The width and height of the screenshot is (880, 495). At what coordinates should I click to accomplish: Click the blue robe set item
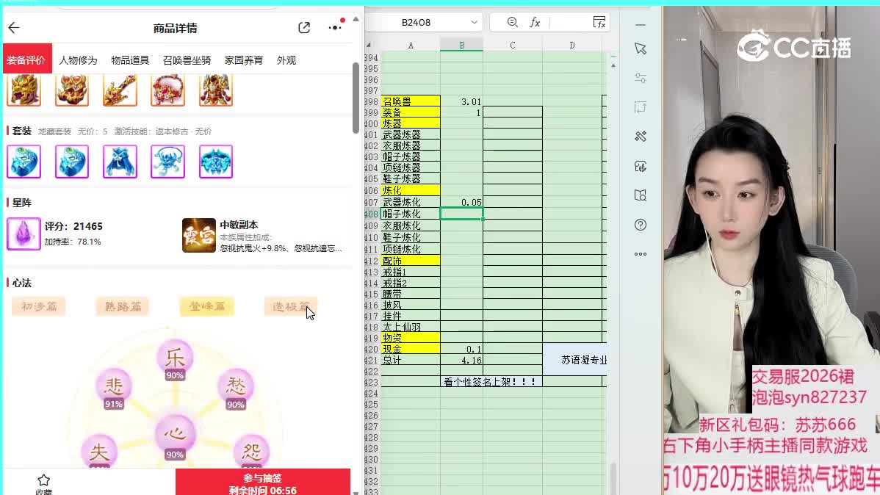click(x=120, y=162)
